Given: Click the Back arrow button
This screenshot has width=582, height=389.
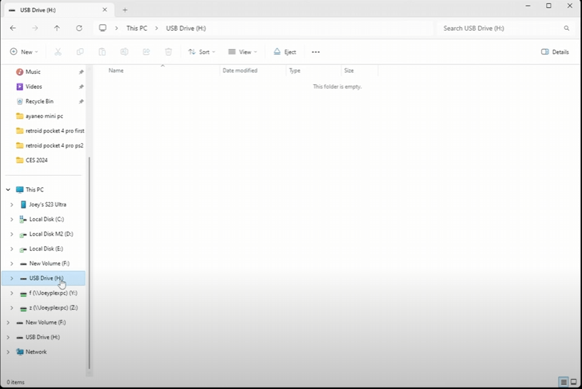Looking at the screenshot, I should (x=13, y=29).
